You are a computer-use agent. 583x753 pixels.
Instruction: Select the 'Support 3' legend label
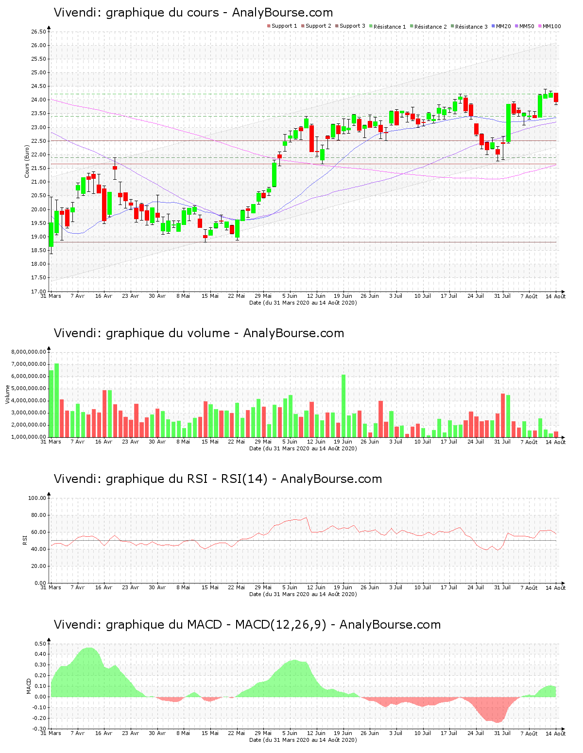[x=352, y=26]
